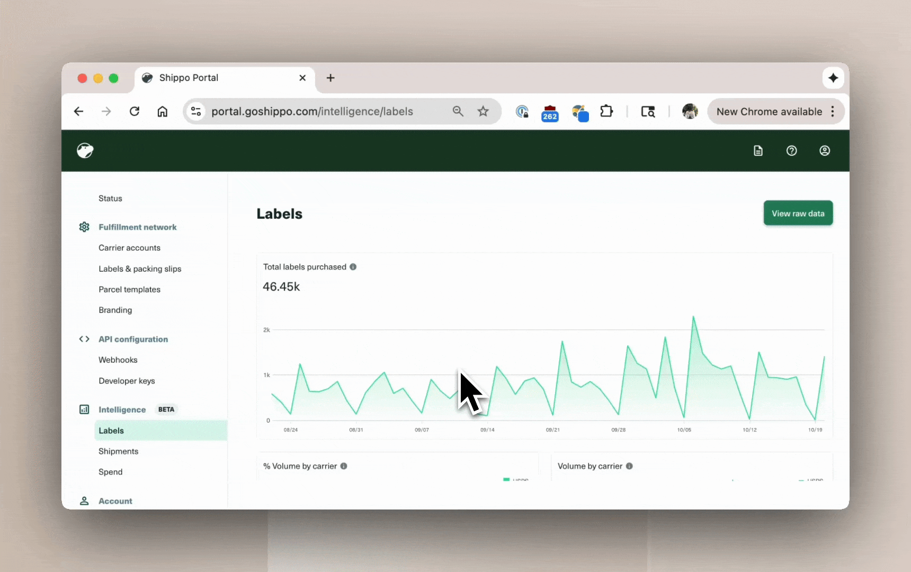Bookmark this page with the star icon
Viewport: 911px width, 572px height.
point(483,111)
